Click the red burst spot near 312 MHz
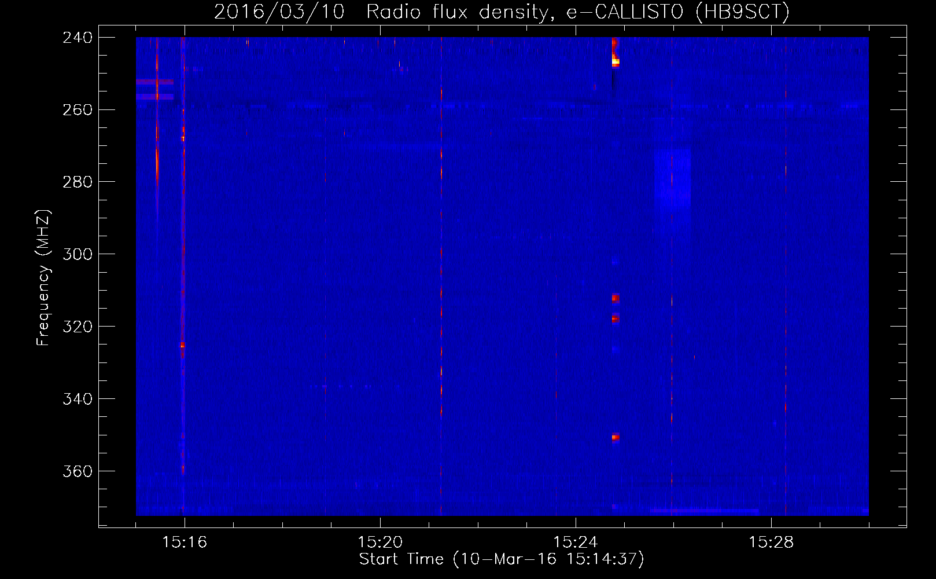The image size is (936, 579). (x=616, y=298)
